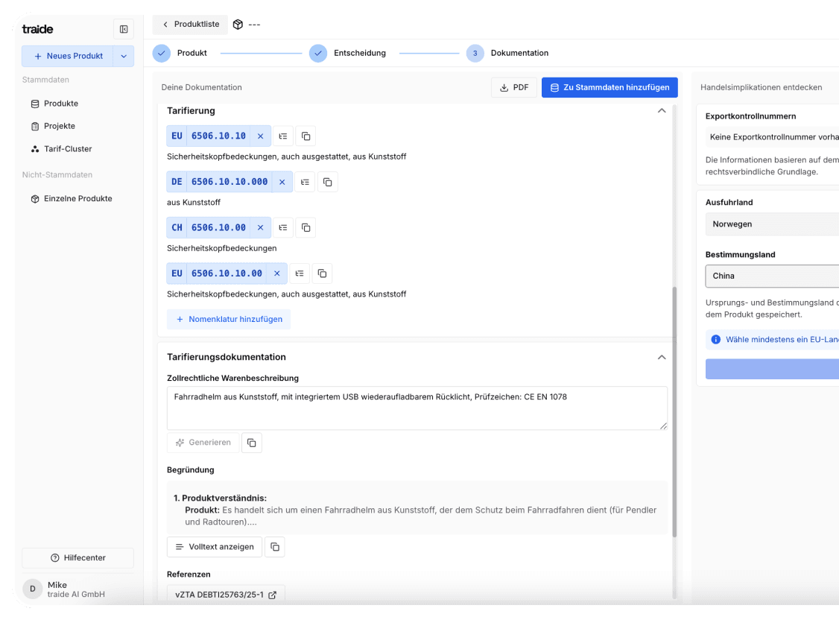Copy the Warenbeschreibung using the copy icon

tap(251, 442)
